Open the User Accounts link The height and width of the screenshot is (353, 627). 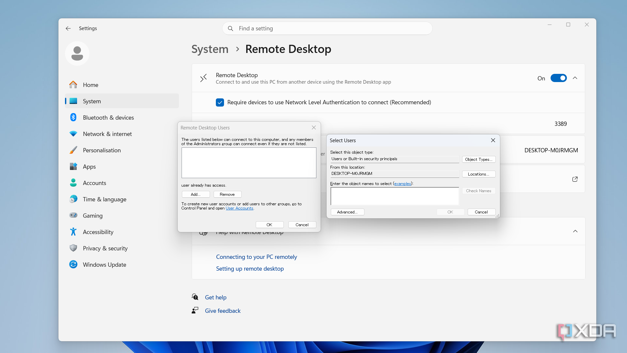(x=239, y=208)
